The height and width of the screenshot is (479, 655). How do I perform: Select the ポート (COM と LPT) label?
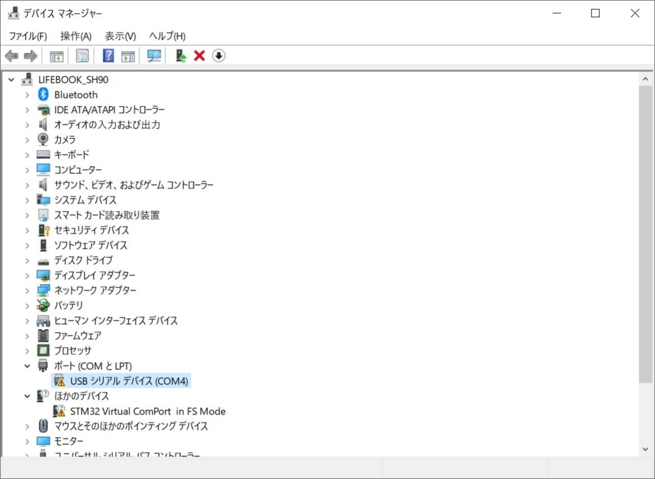click(x=93, y=366)
